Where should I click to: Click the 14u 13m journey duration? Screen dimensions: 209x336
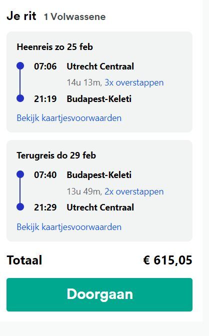[84, 82]
